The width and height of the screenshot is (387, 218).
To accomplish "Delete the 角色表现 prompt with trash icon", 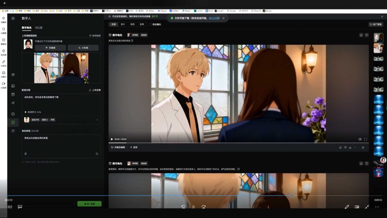I will click(26, 154).
